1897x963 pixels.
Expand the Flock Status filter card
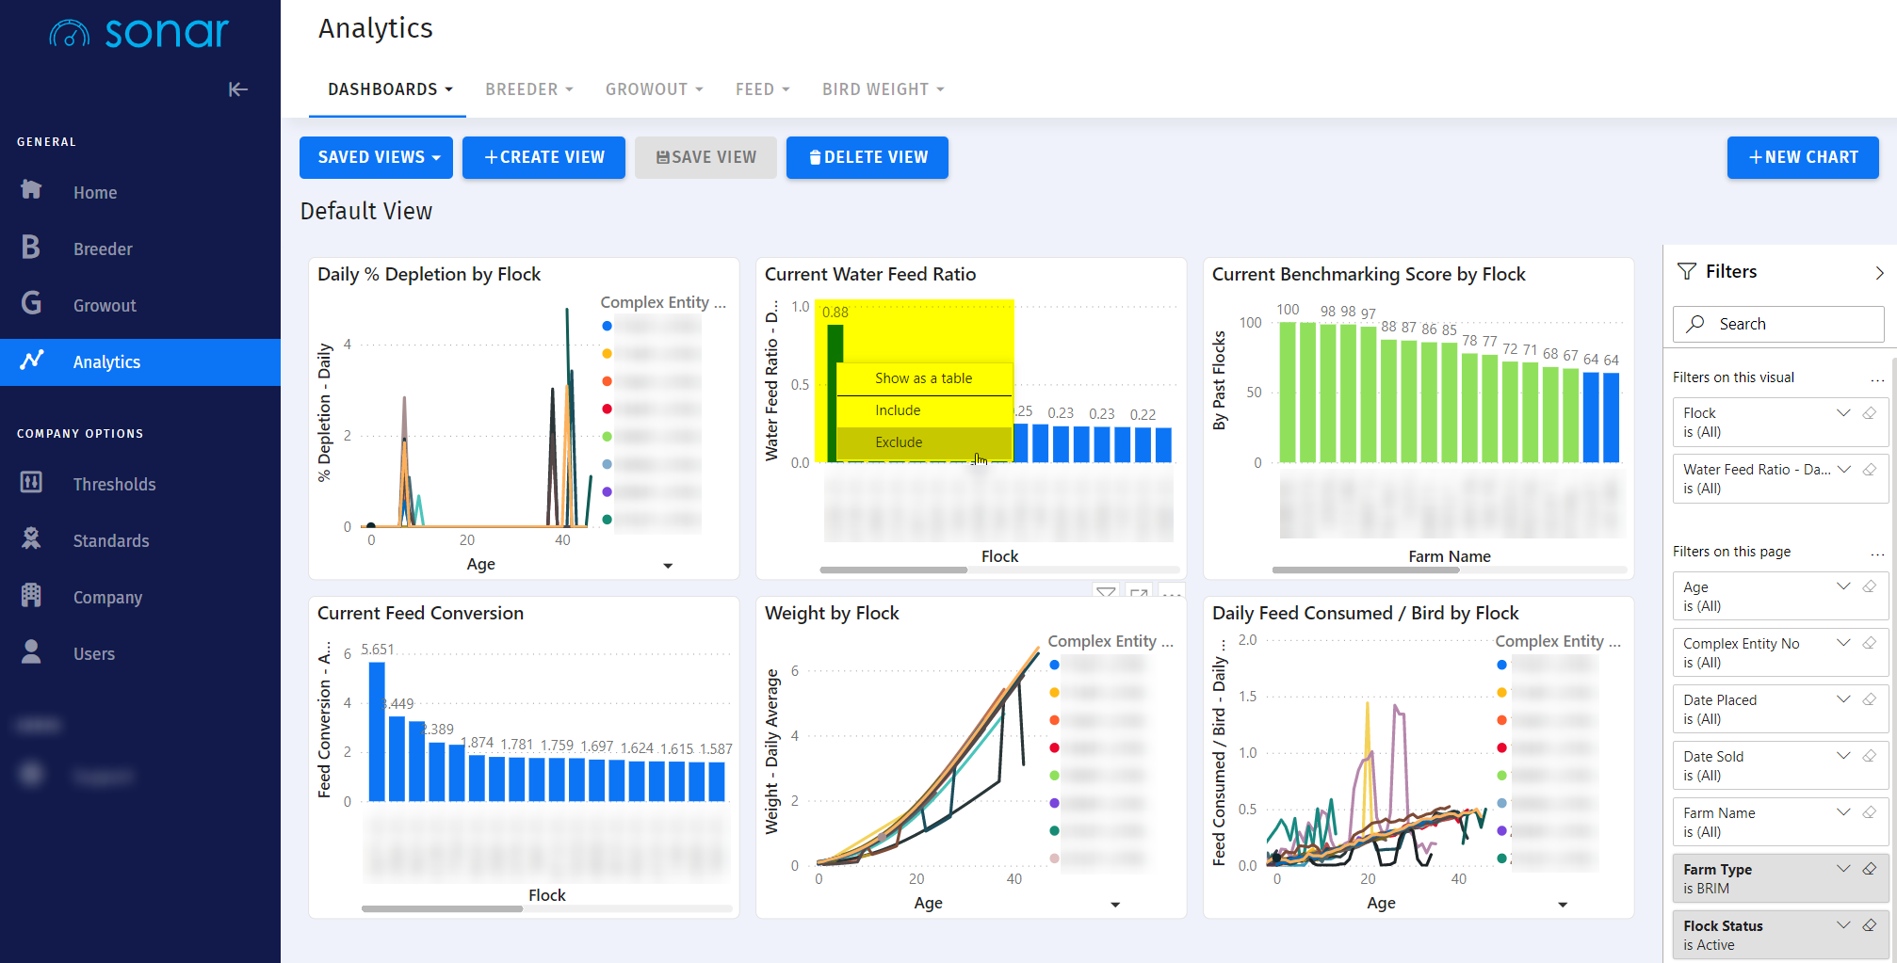click(x=1843, y=925)
